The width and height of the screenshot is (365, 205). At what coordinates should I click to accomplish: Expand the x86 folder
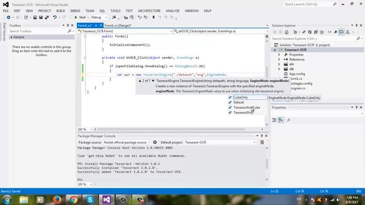[279, 69]
